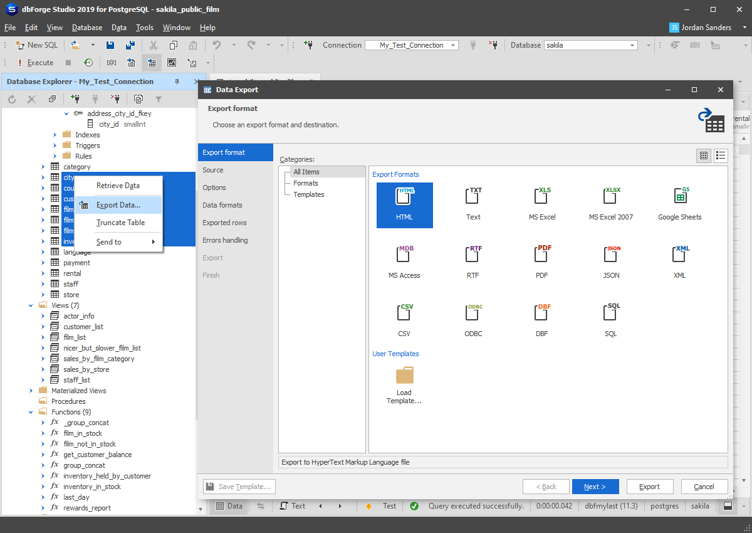Click New Connection plug icon beside Connection
Viewport: 752px width, 533px height.
(x=308, y=45)
